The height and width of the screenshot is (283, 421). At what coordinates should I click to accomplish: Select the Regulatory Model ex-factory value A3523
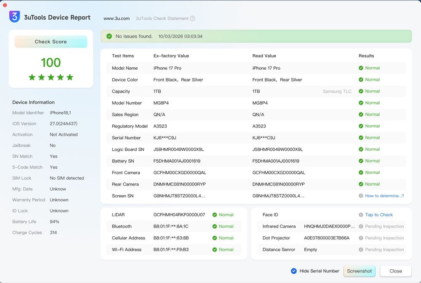[160, 126]
